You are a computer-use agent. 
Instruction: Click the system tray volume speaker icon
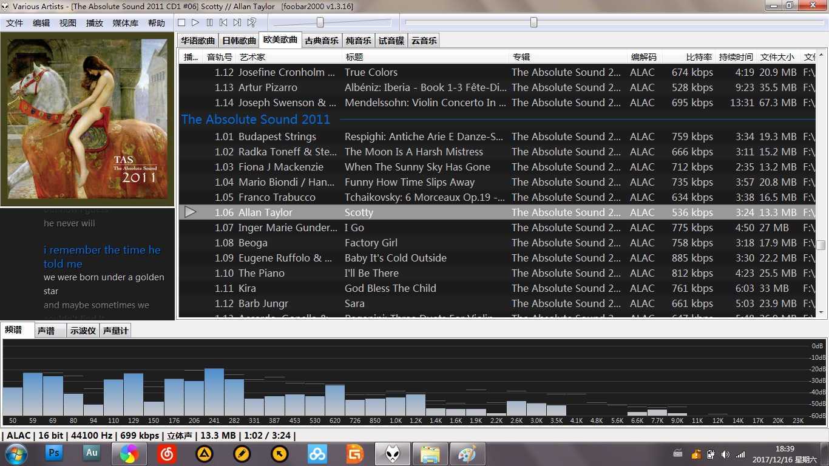point(725,454)
